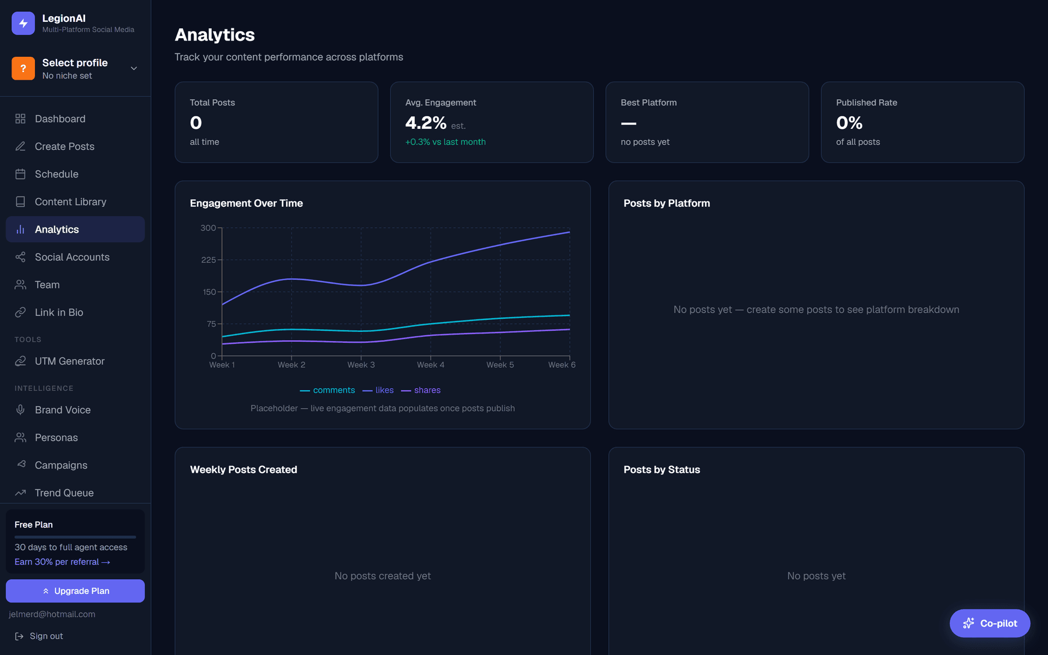Click the Placeholder live engagement data note
Viewport: 1048px width, 655px height.
click(383, 408)
